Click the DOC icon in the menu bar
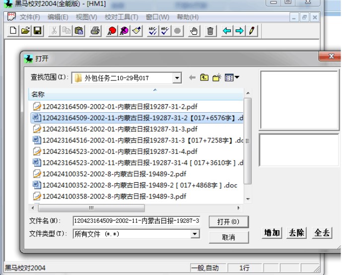 11,16
